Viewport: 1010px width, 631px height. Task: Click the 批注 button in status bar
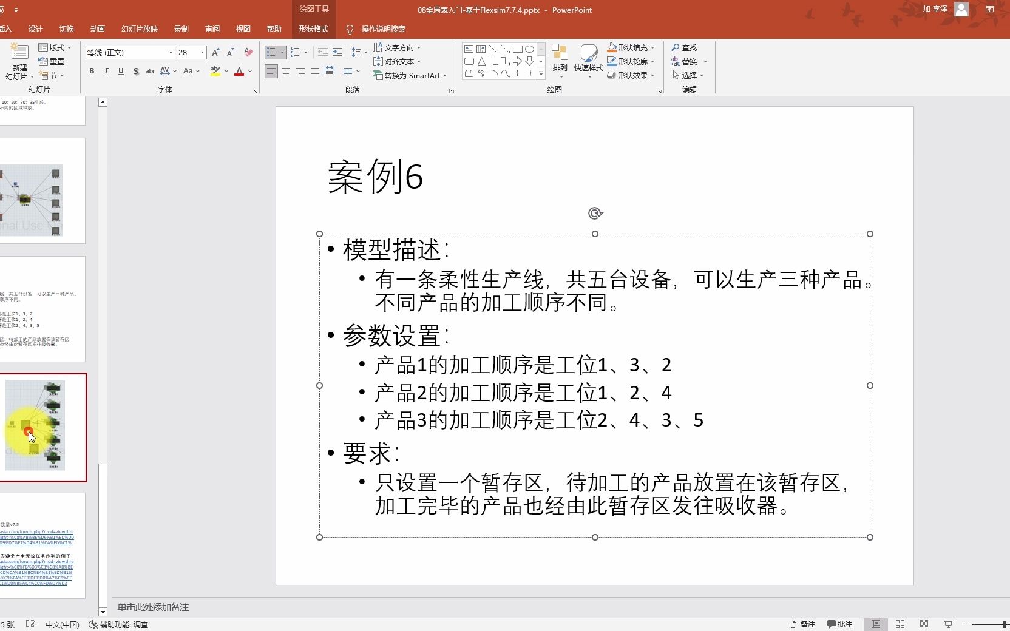[841, 624]
